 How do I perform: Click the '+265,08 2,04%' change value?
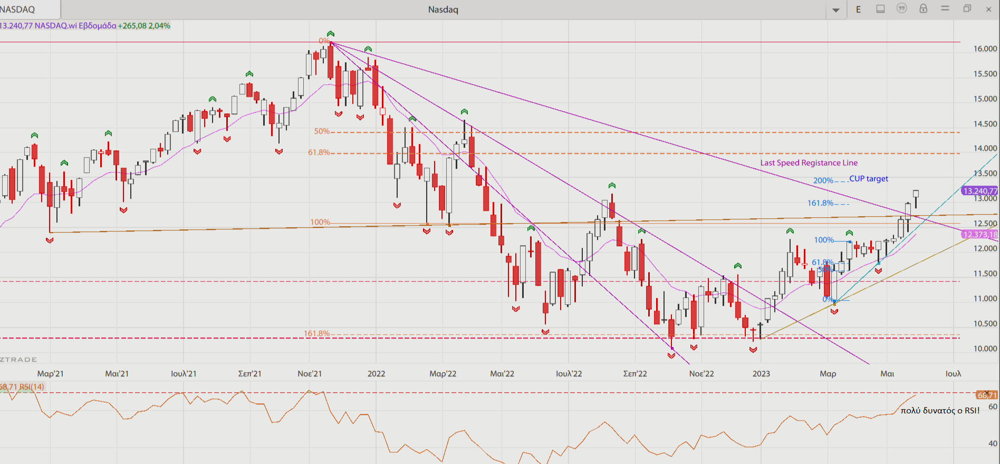[144, 25]
